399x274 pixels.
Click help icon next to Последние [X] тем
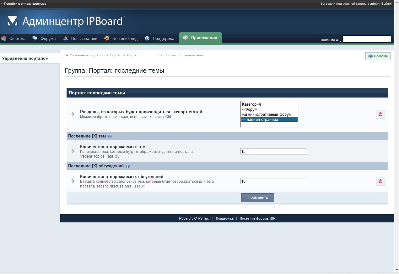[110, 136]
